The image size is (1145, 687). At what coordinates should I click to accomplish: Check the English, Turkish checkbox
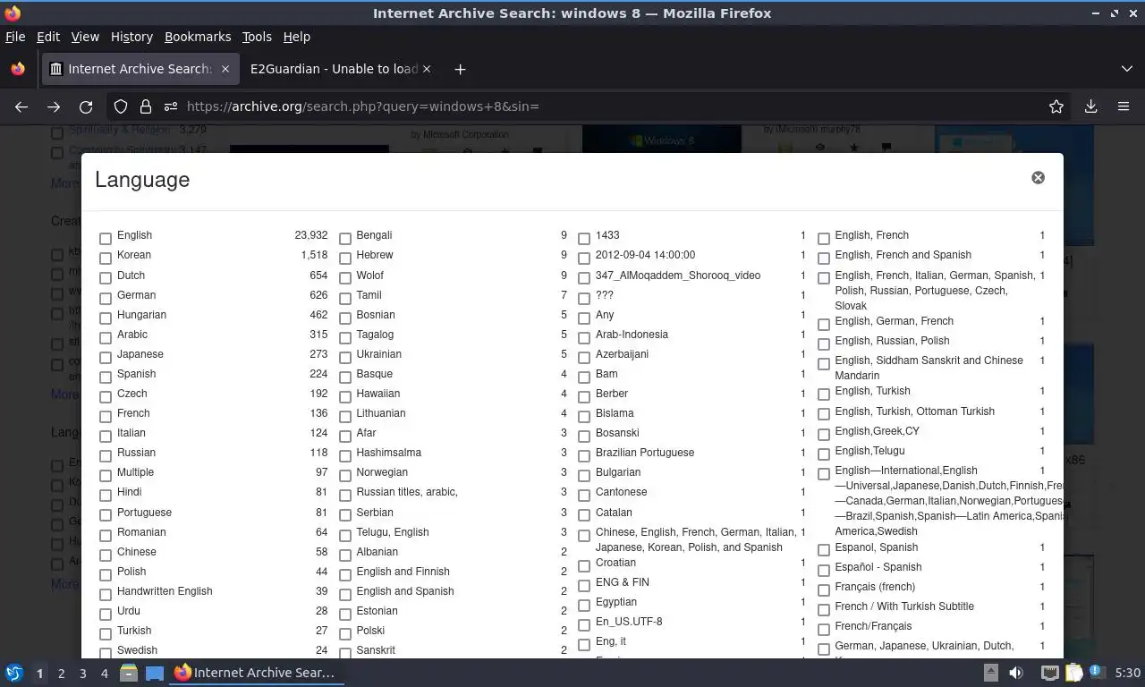[x=824, y=394]
